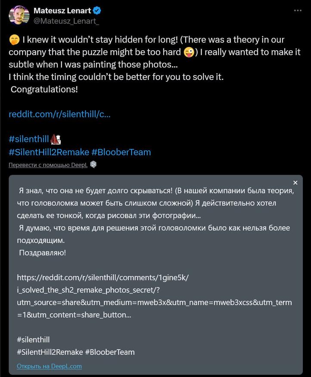The height and width of the screenshot is (377, 311).
Task: Close the DeepL translation panel
Action: pyautogui.click(x=295, y=183)
